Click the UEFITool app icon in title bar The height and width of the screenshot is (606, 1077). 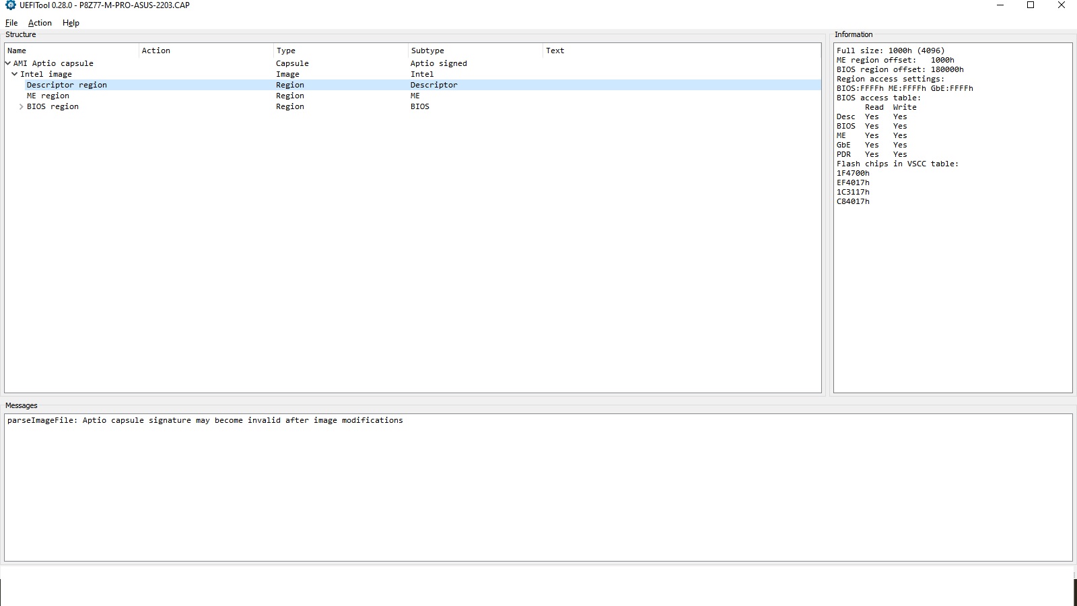pos(10,5)
